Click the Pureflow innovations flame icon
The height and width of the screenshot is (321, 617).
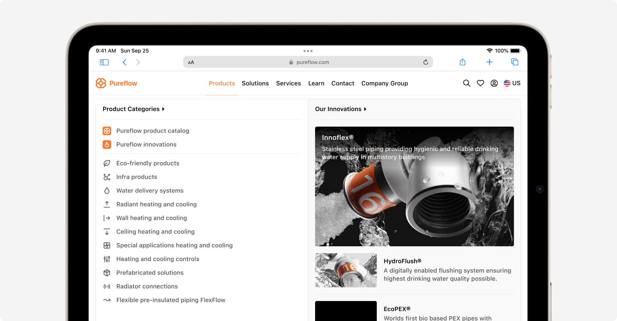pos(107,145)
